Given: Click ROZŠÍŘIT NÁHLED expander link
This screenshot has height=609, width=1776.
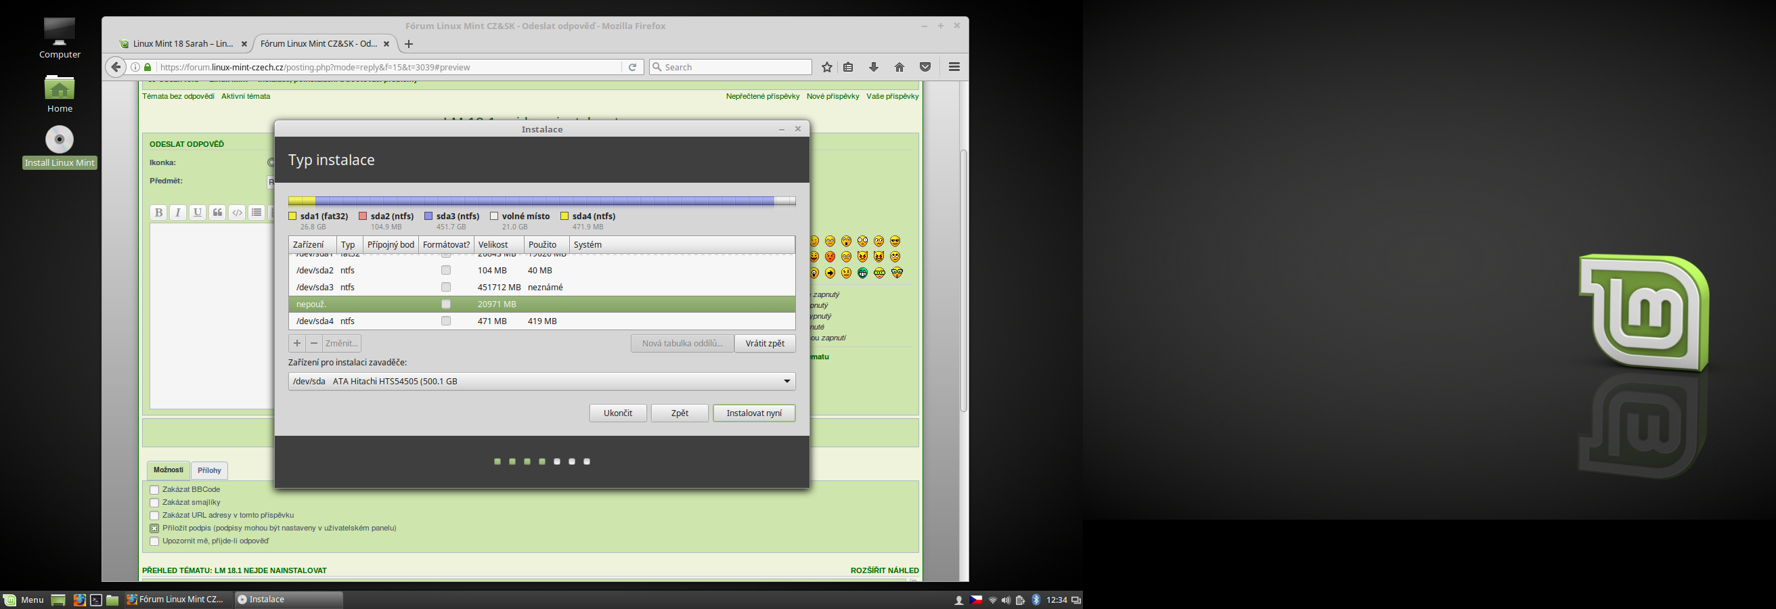Looking at the screenshot, I should point(884,570).
